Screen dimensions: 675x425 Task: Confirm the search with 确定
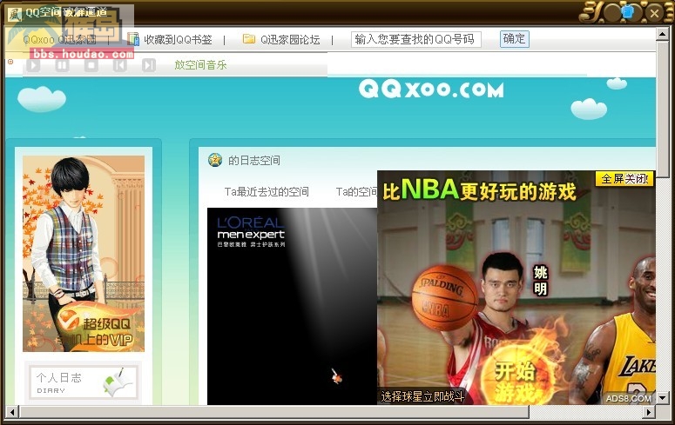coord(515,39)
